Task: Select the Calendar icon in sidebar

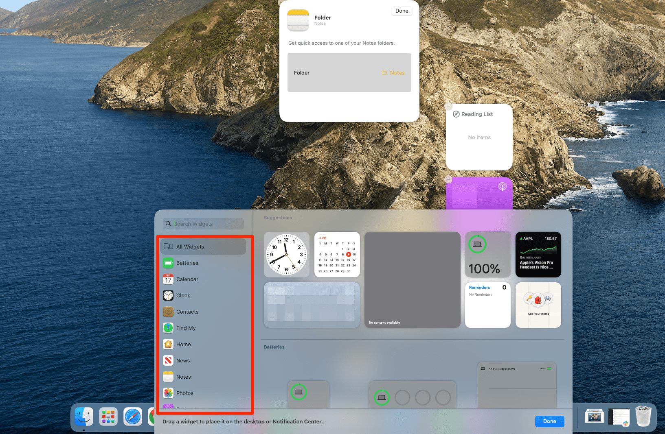Action: click(168, 279)
